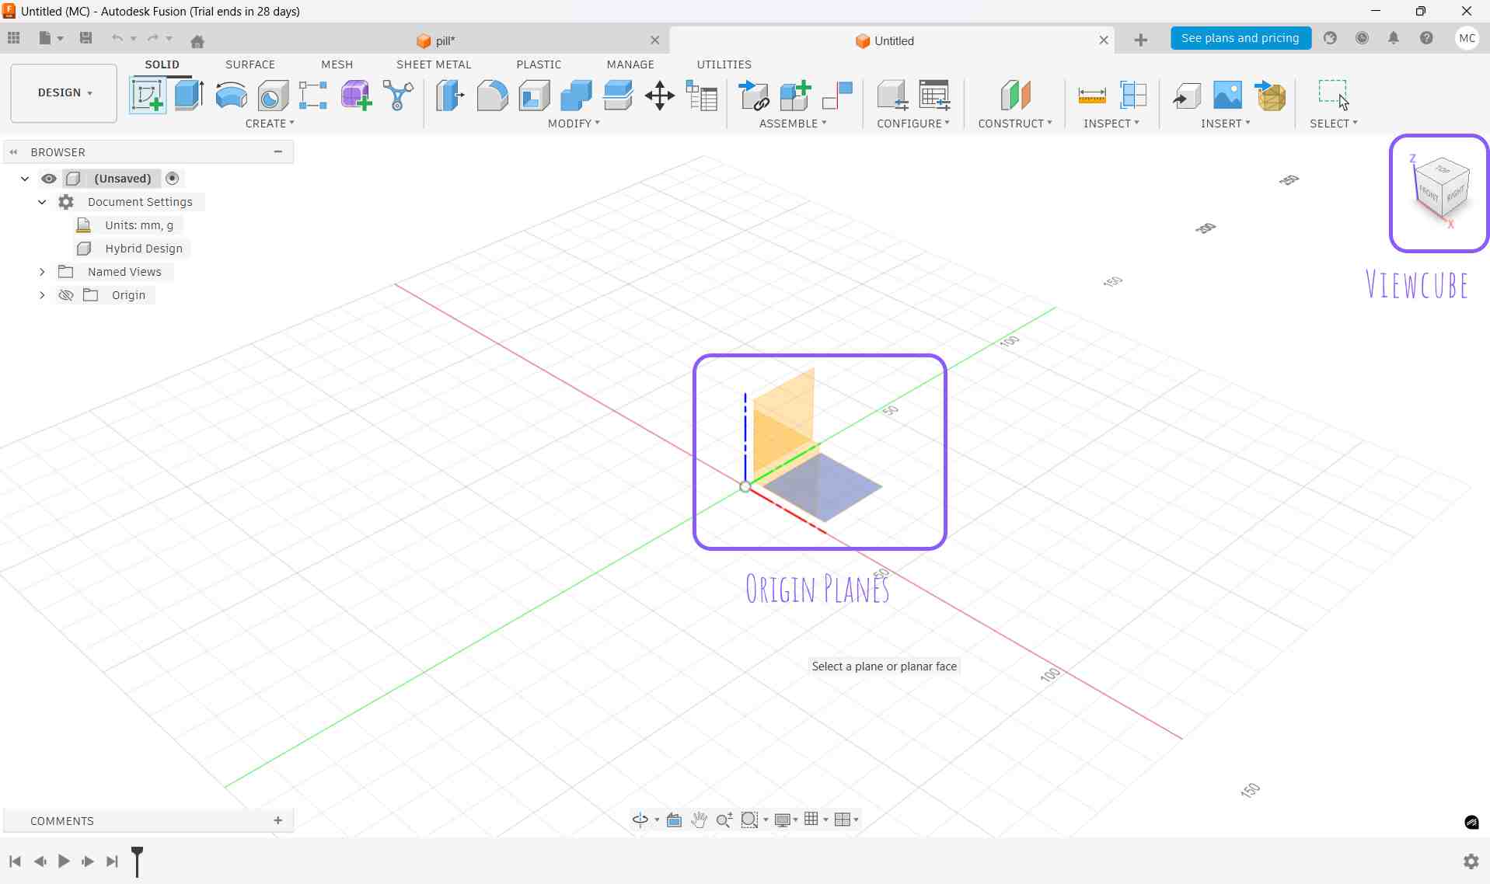The width and height of the screenshot is (1490, 884).
Task: Click the Look At icon in navigation bar
Action: pos(674,820)
